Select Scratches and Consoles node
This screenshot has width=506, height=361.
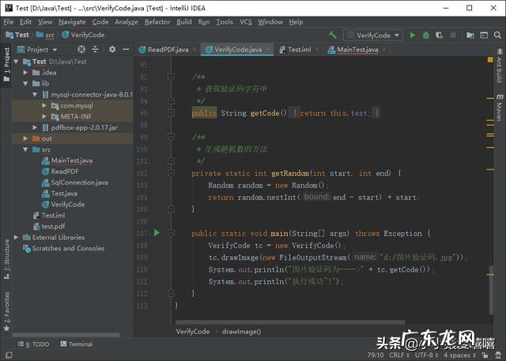pos(63,249)
